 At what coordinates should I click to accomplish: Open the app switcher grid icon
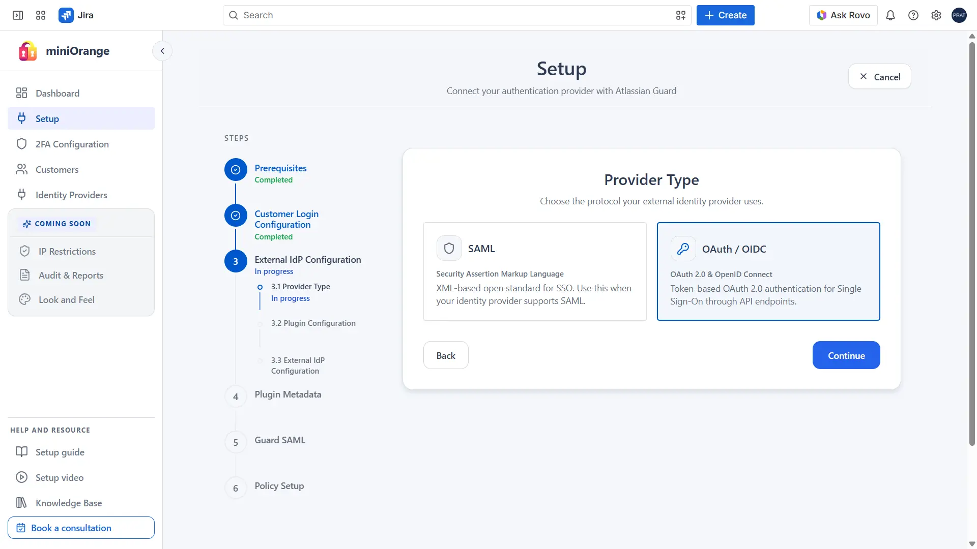(x=41, y=15)
